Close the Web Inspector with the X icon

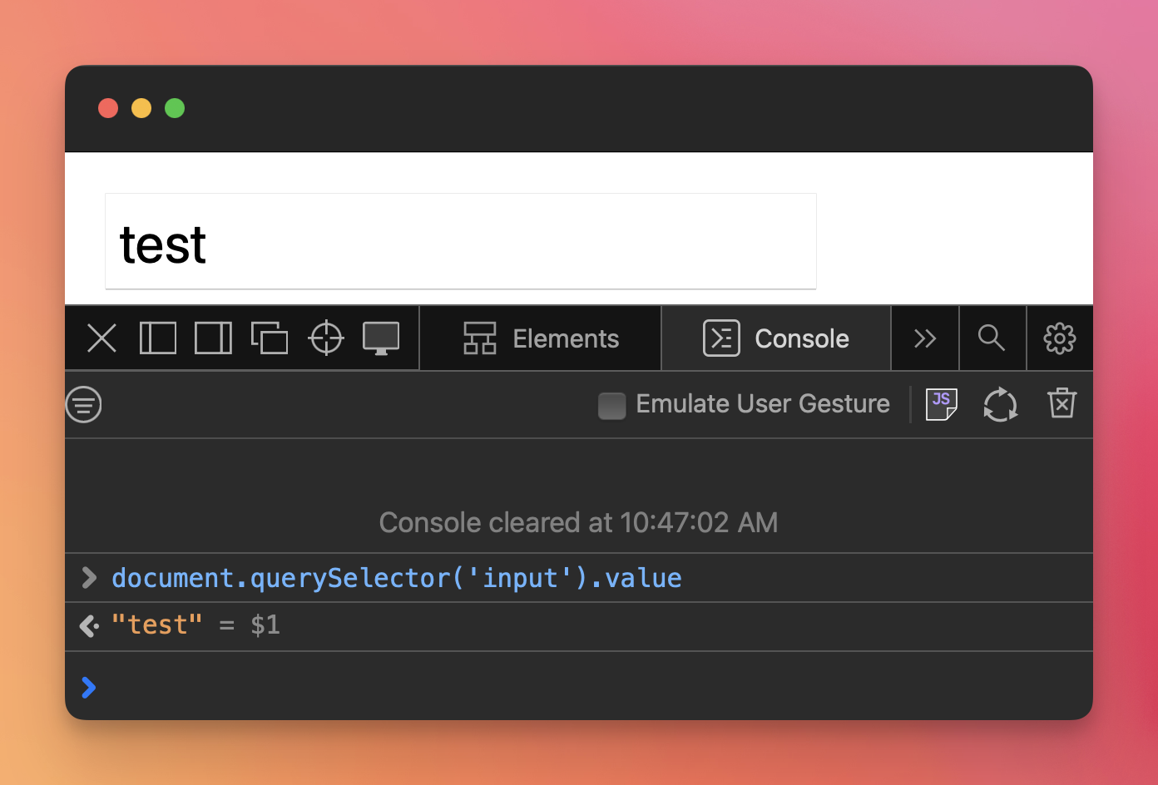tap(101, 338)
